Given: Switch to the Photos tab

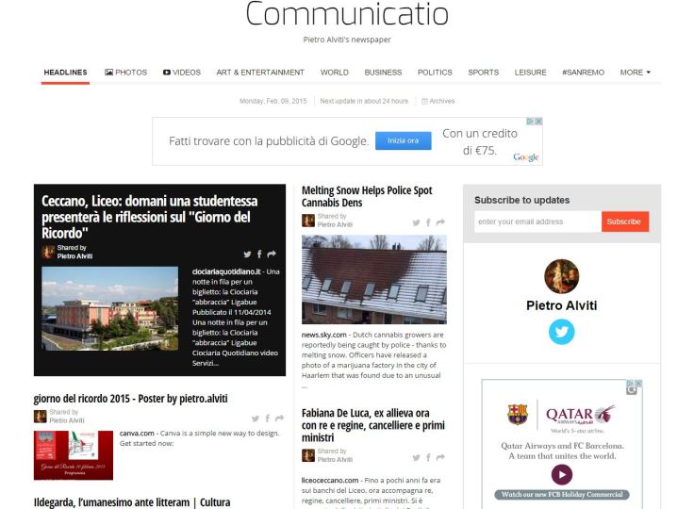Looking at the screenshot, I should (x=126, y=73).
